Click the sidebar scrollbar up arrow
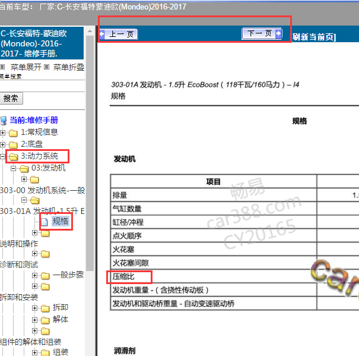 click(90, 31)
